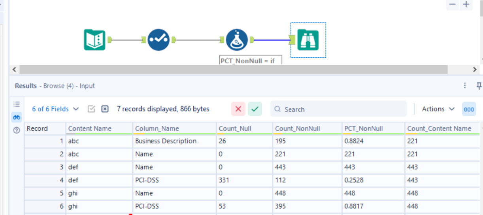Click the deselect all fields box
The width and height of the screenshot is (483, 215).
105,109
